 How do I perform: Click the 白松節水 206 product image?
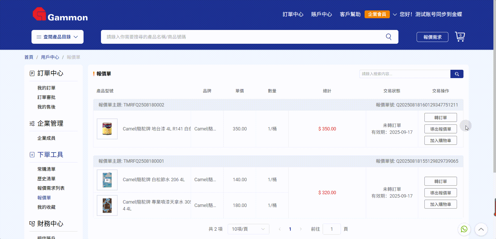[107, 180]
